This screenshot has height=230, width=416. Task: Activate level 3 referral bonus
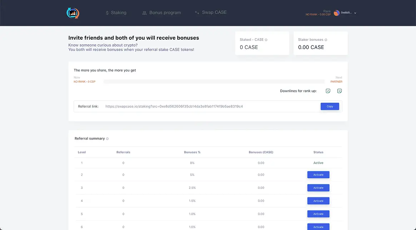tap(318, 188)
